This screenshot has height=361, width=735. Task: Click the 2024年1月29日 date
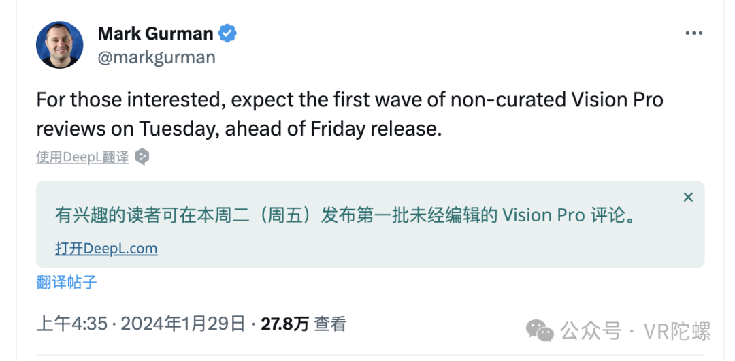[x=183, y=324]
